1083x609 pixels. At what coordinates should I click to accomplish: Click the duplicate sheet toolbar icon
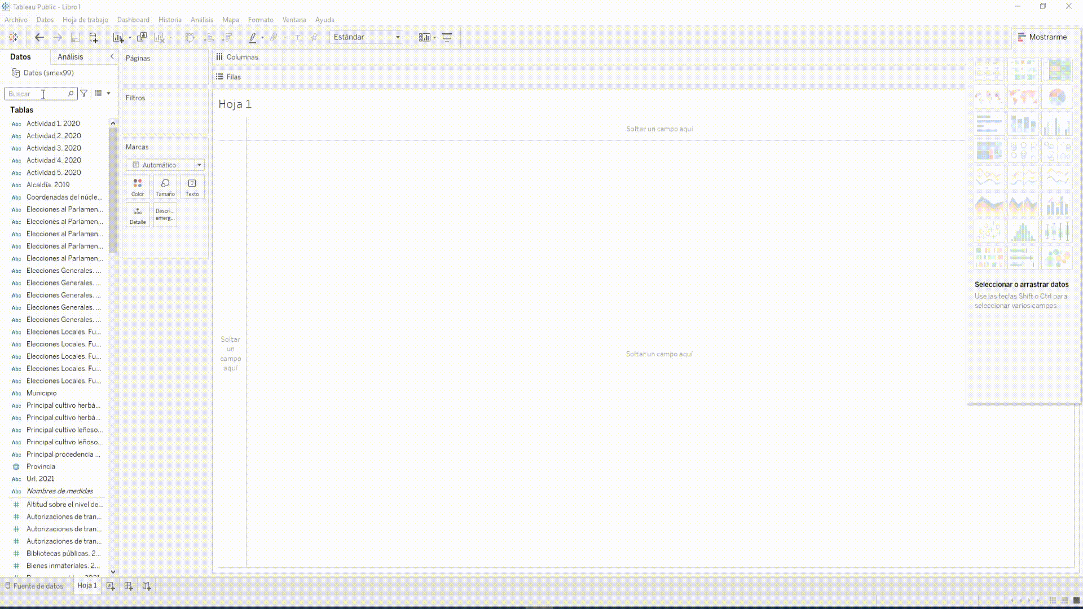click(142, 37)
